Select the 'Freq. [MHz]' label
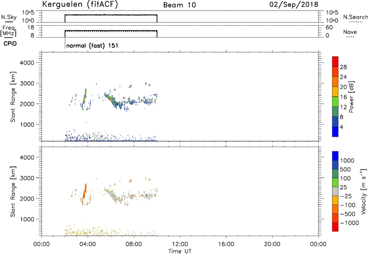Viewport: 368px width, 254px height. point(8,31)
